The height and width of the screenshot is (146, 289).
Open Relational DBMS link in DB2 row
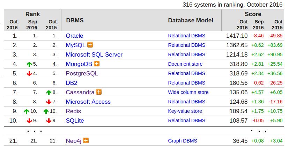pos(186,83)
